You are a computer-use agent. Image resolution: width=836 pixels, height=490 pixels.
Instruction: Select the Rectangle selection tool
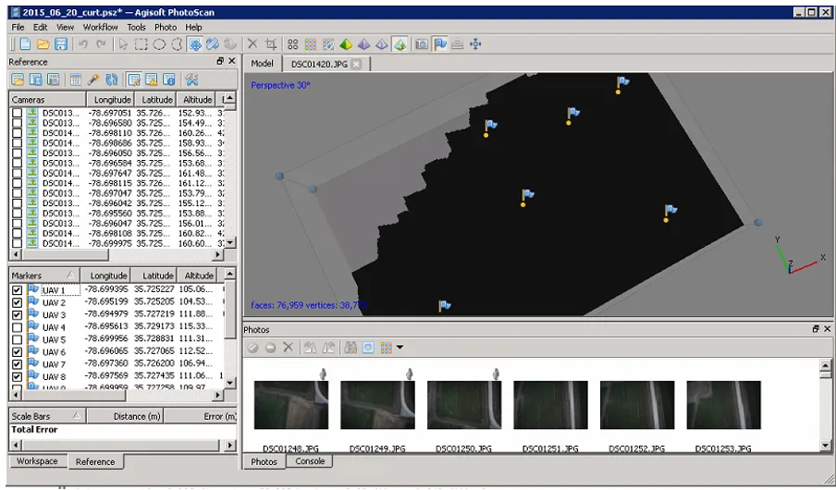click(141, 44)
